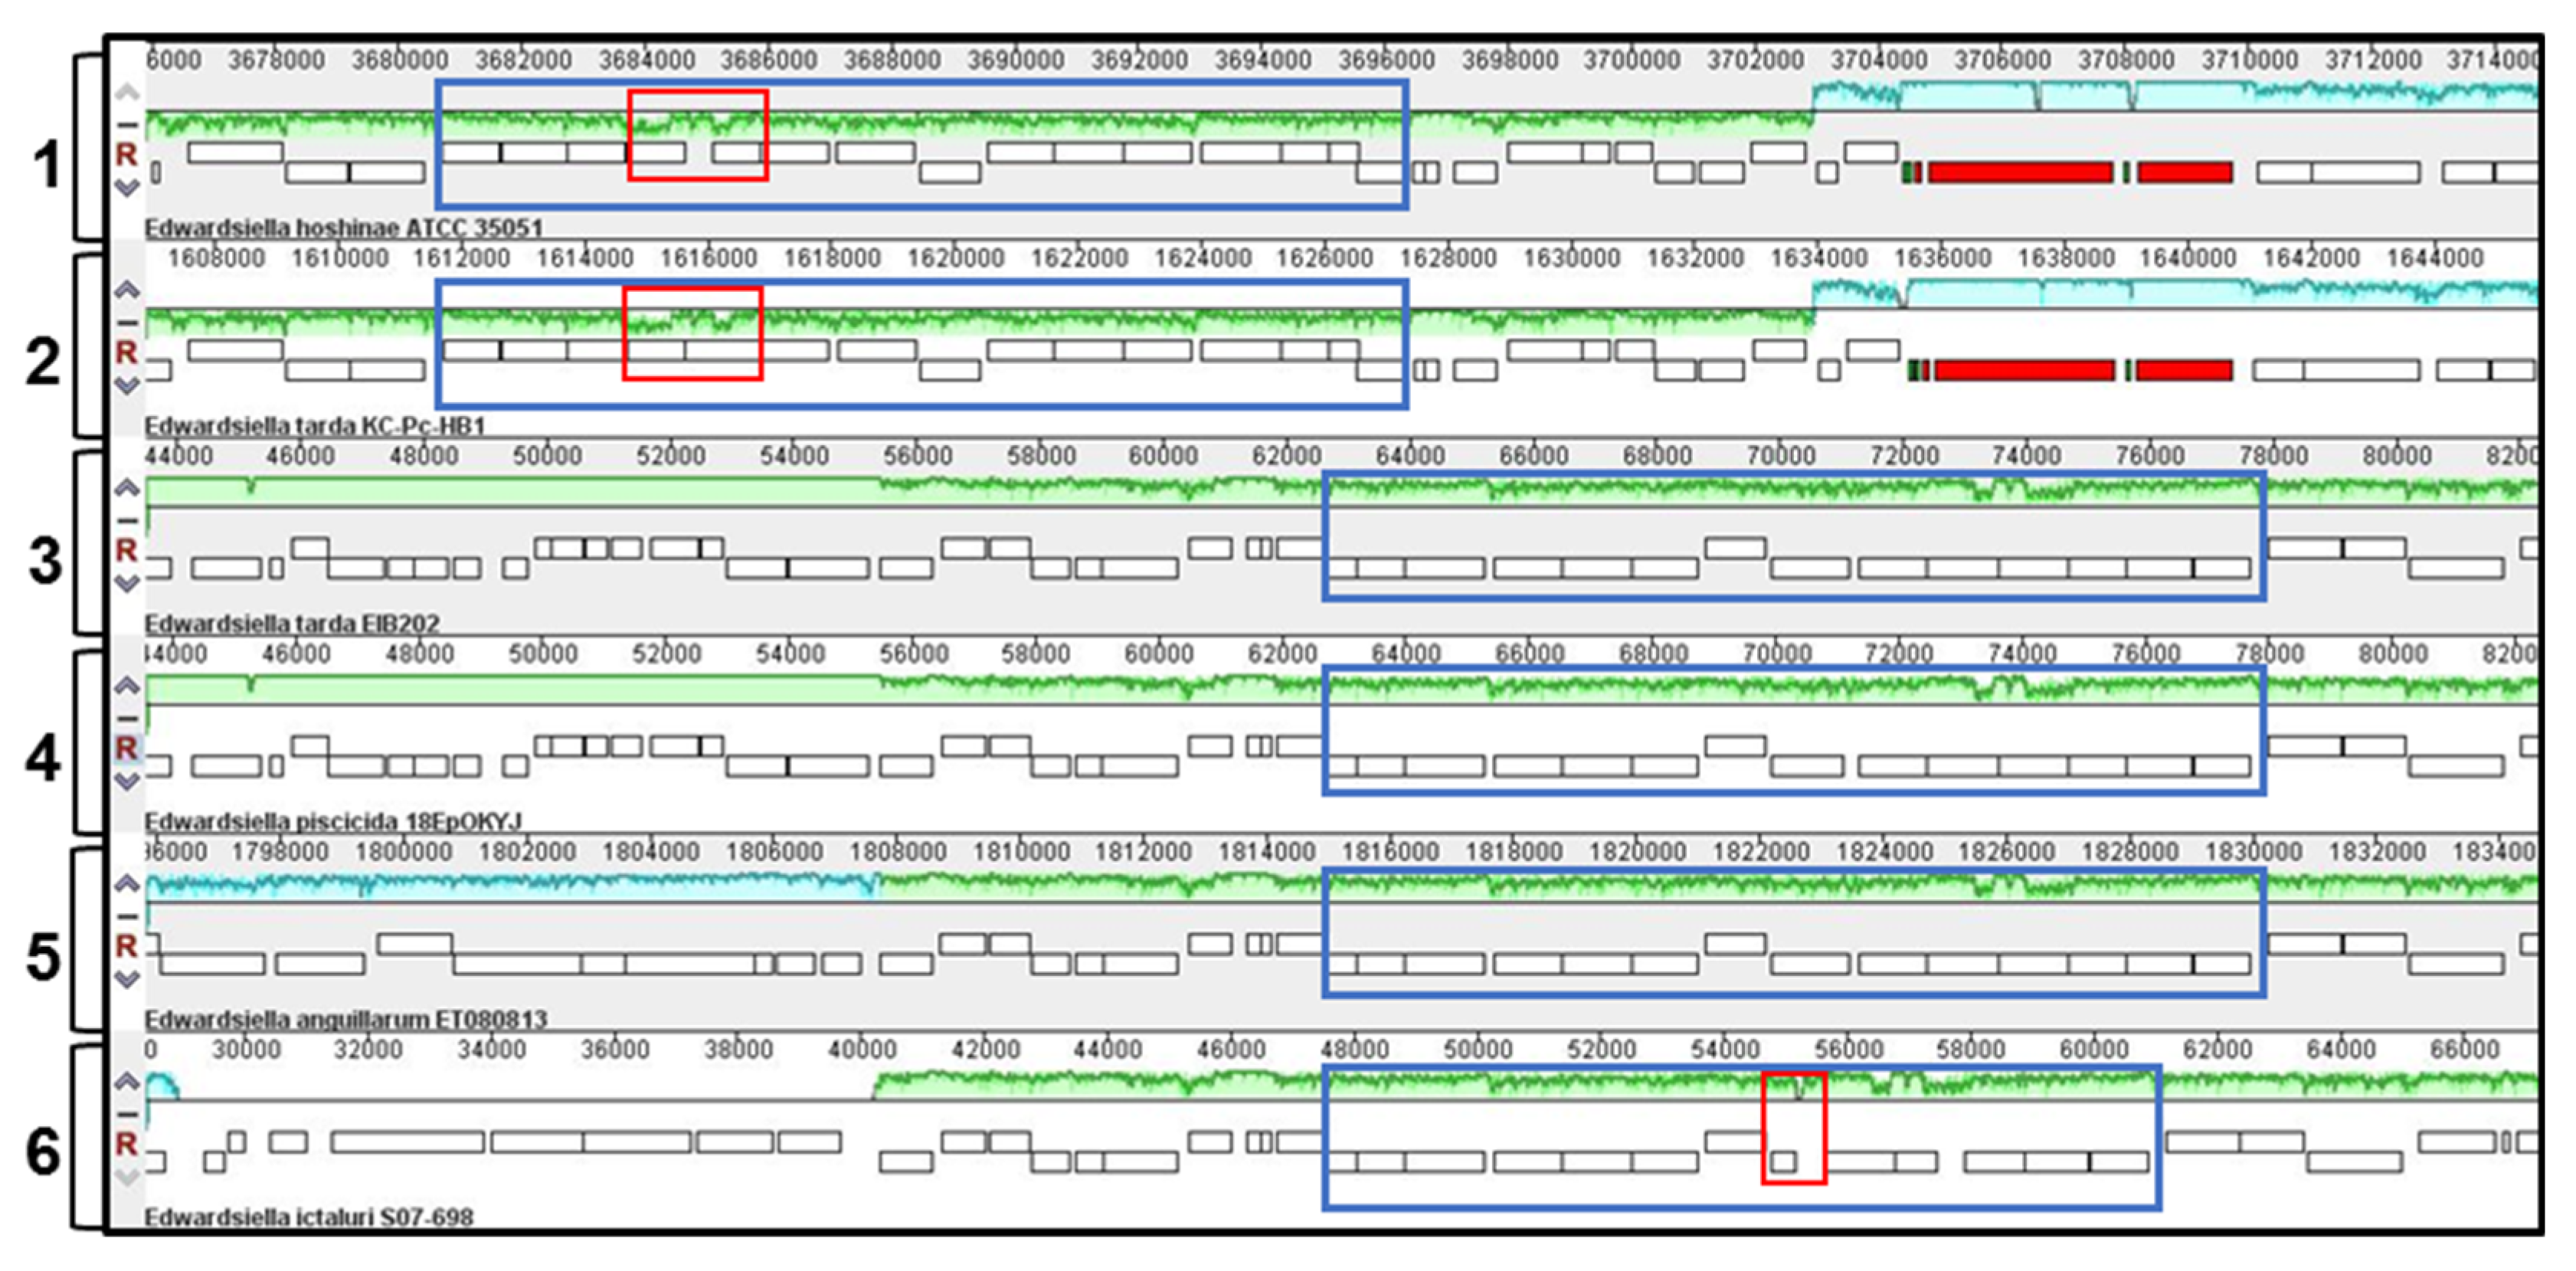Set ictaluri S07-698 as reference genome (R)
The image size is (2576, 1271).
[x=126, y=1144]
